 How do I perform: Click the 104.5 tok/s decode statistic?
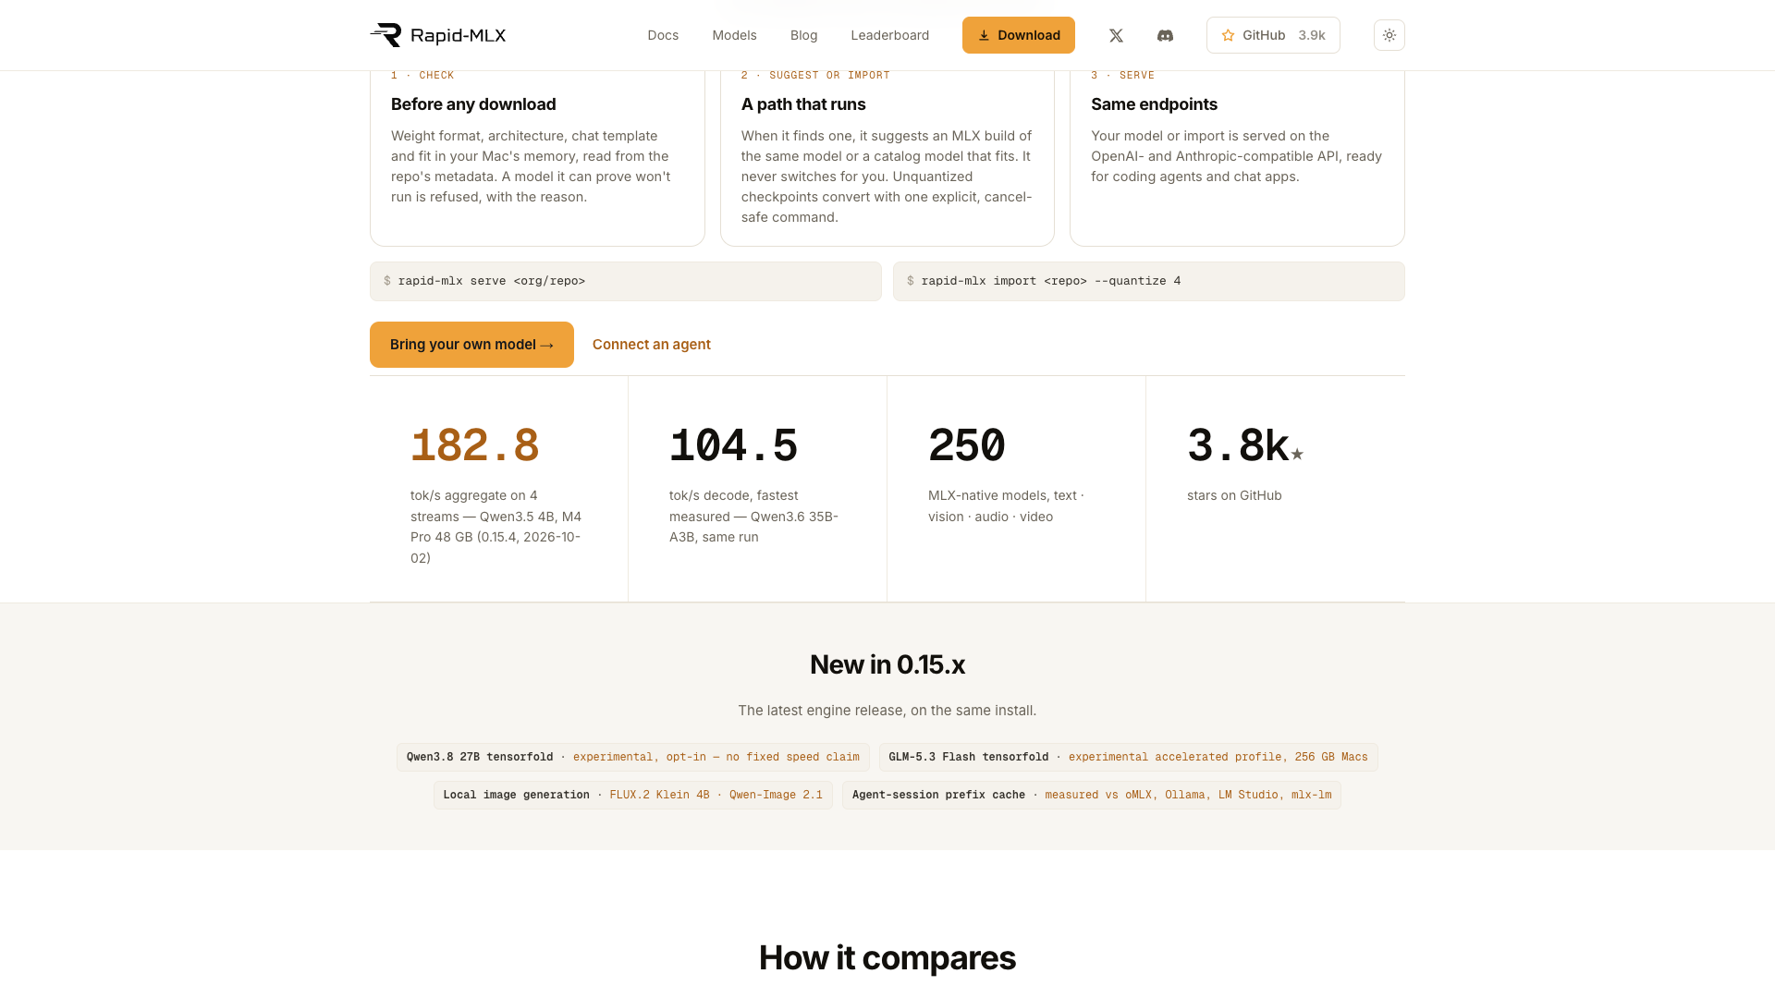[733, 445]
